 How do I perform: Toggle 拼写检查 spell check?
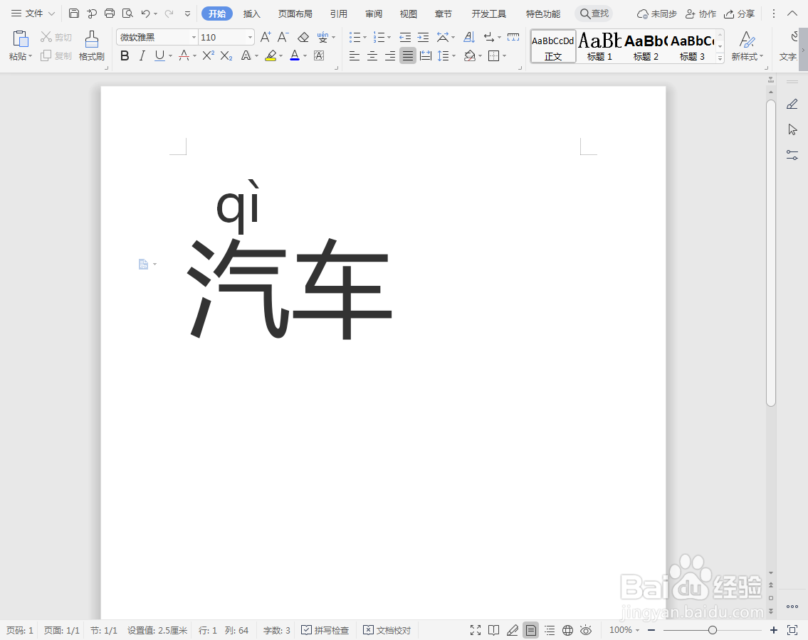pos(325,630)
